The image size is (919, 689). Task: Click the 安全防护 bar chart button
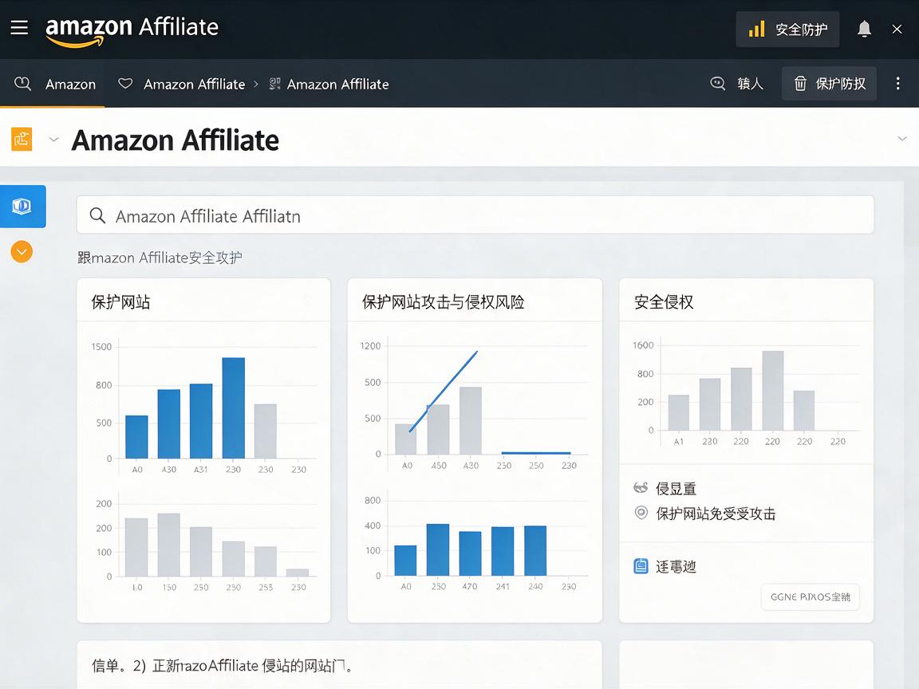(x=787, y=30)
